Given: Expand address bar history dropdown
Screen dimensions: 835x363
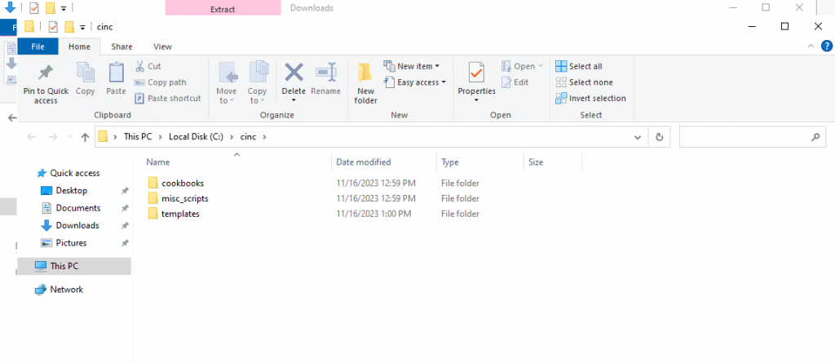Looking at the screenshot, I should [642, 137].
